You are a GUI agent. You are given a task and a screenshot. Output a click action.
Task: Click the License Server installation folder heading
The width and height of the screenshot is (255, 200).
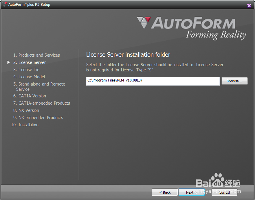click(x=128, y=55)
